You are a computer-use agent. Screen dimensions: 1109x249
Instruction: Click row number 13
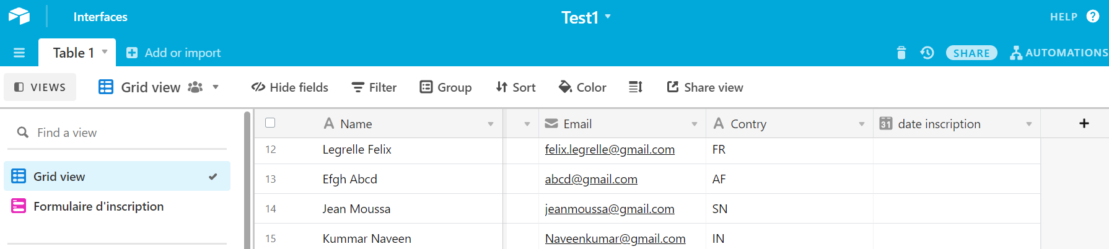point(271,179)
